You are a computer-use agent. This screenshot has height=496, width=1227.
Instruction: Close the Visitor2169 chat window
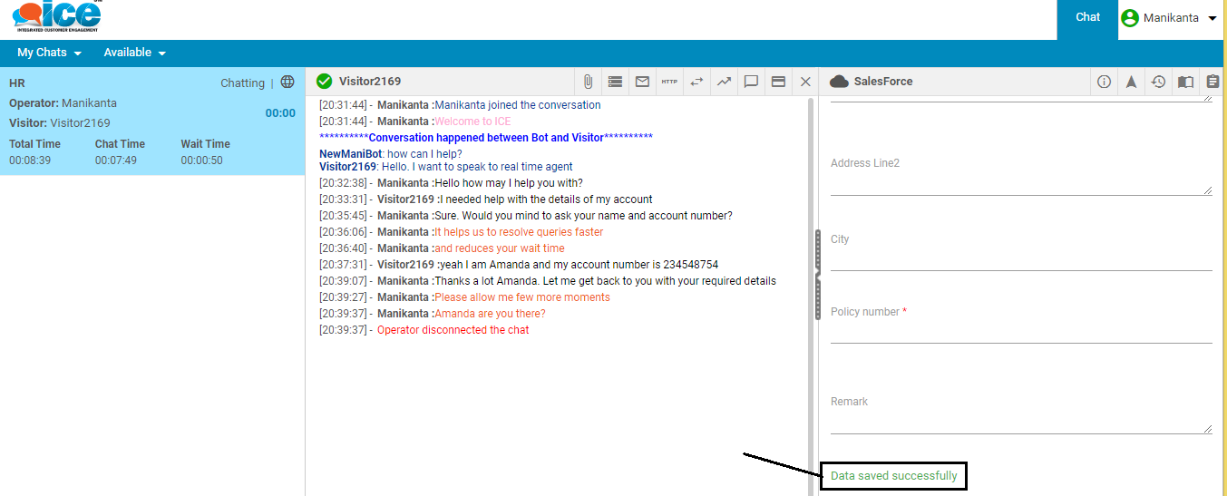point(805,82)
